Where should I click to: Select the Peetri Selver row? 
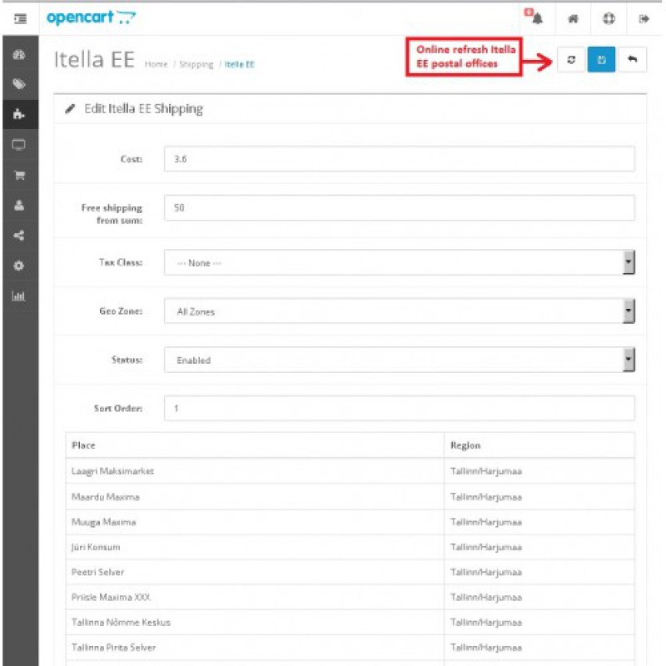tap(350, 572)
